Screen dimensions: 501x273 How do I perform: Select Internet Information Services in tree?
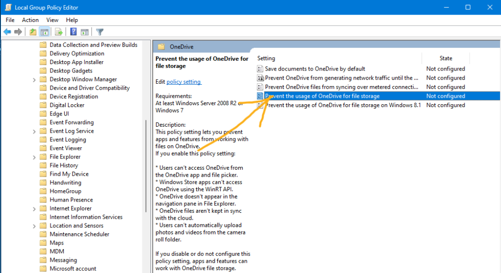click(86, 217)
